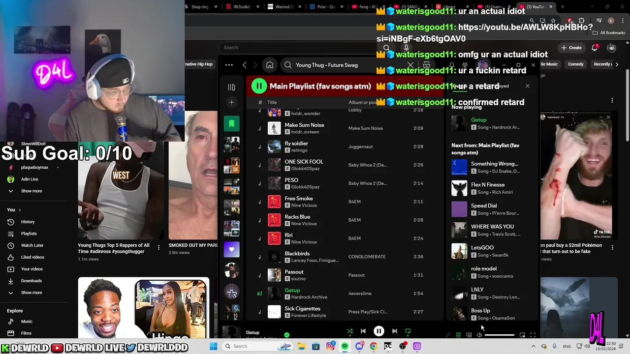This screenshot has height=354, width=630.
Task: Go back using the Spotify back arrow
Action: [245, 65]
